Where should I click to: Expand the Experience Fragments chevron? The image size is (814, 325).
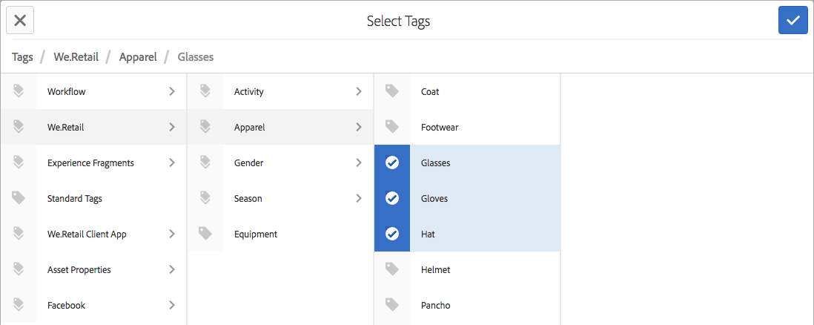click(x=172, y=162)
